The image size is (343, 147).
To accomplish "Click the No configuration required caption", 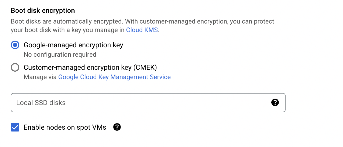I will (60, 55).
